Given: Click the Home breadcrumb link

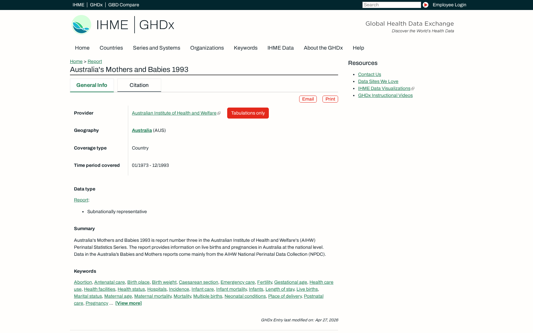Looking at the screenshot, I should 76,61.
